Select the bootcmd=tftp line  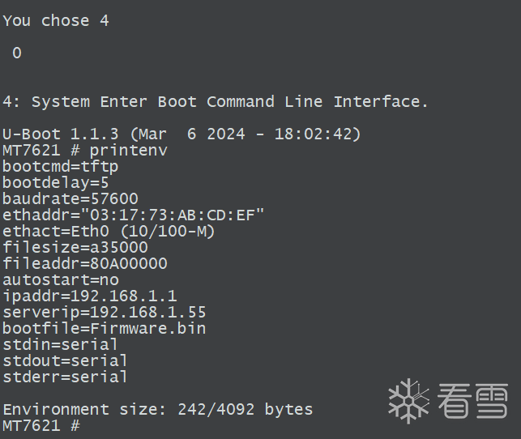[60, 167]
